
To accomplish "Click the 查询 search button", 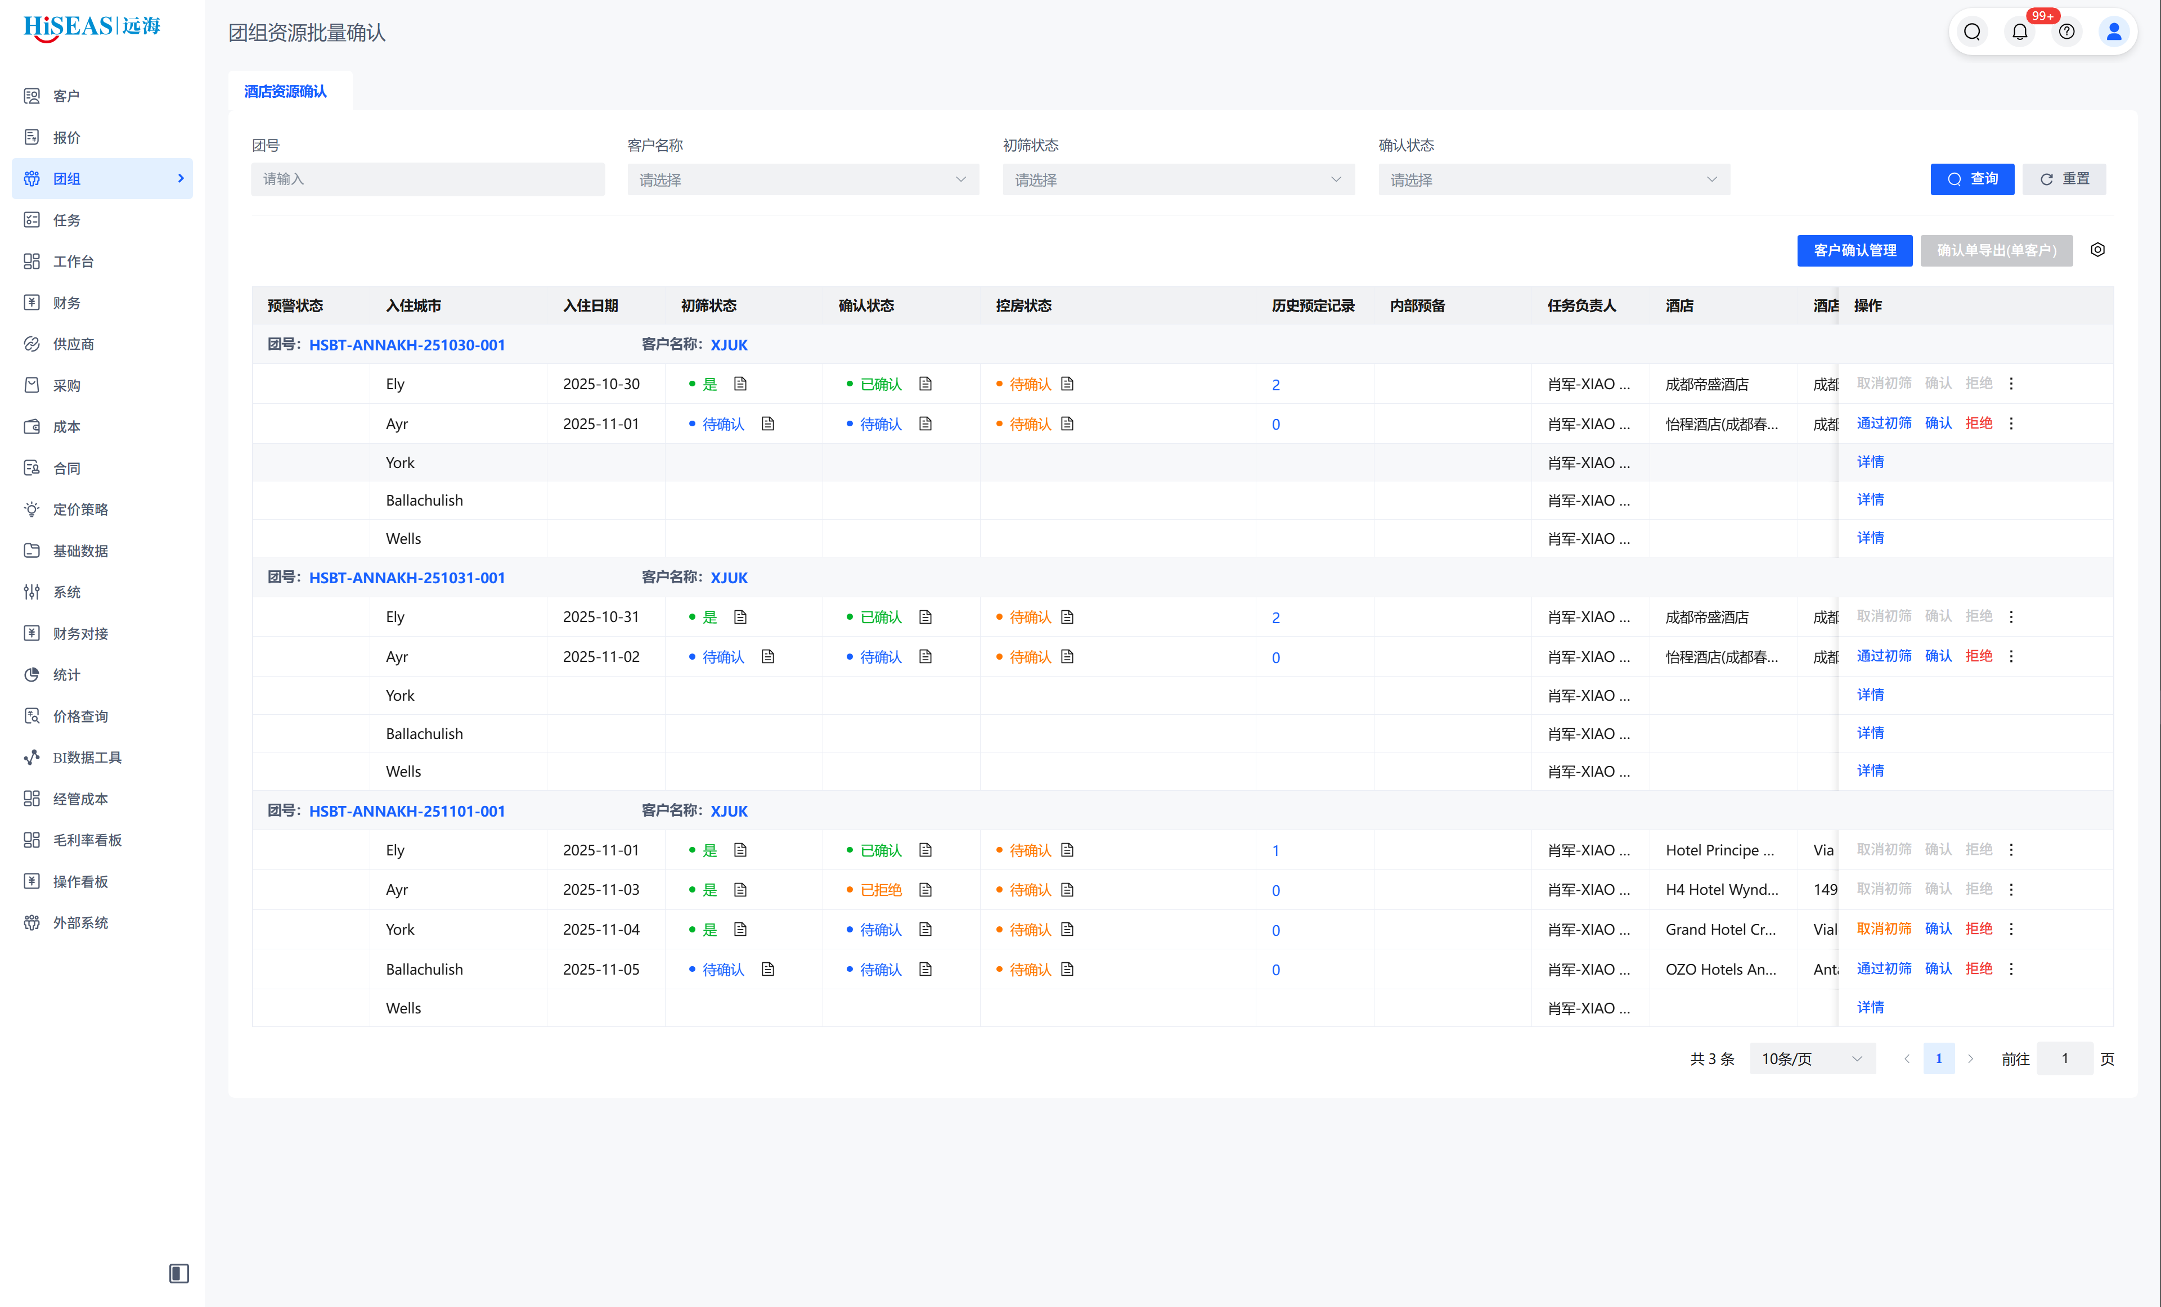I will coord(1971,179).
